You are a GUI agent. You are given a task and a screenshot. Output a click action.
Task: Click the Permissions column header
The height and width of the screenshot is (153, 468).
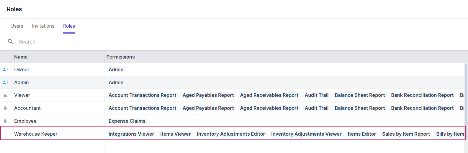point(120,57)
